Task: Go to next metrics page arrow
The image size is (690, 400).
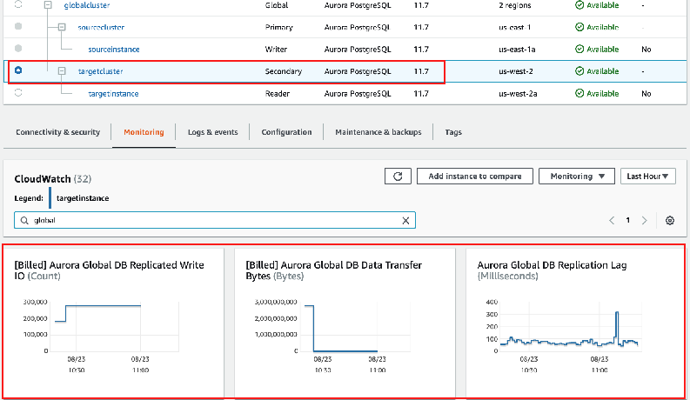Action: tap(644, 220)
